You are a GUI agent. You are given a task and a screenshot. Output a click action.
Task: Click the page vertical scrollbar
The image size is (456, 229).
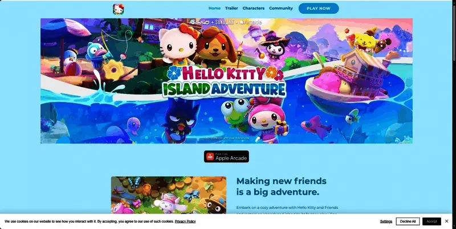coord(454,114)
